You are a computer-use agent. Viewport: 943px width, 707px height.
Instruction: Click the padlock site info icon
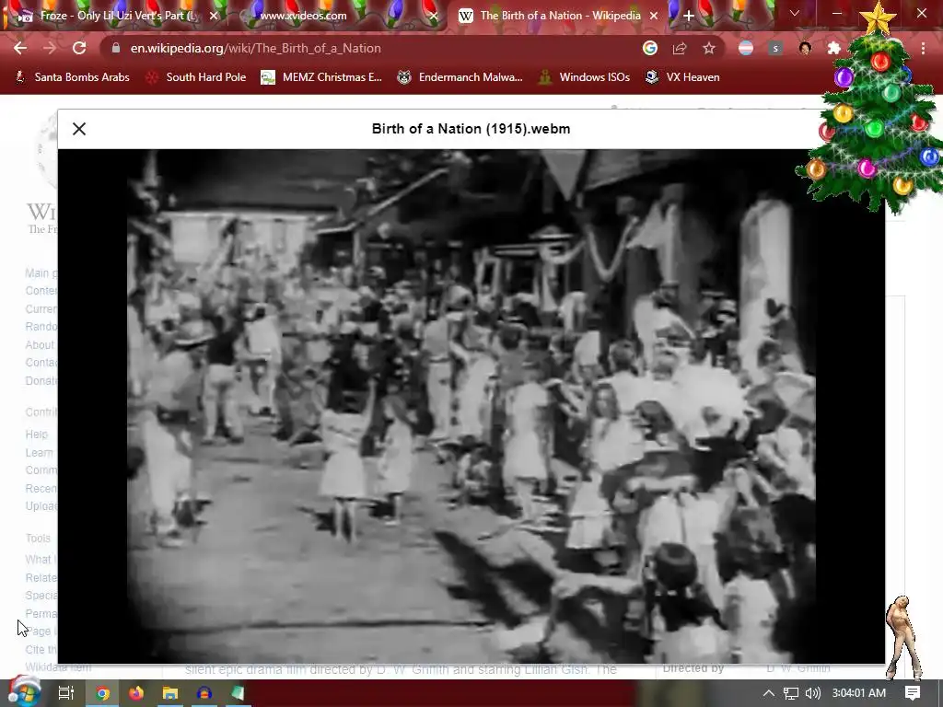click(116, 48)
